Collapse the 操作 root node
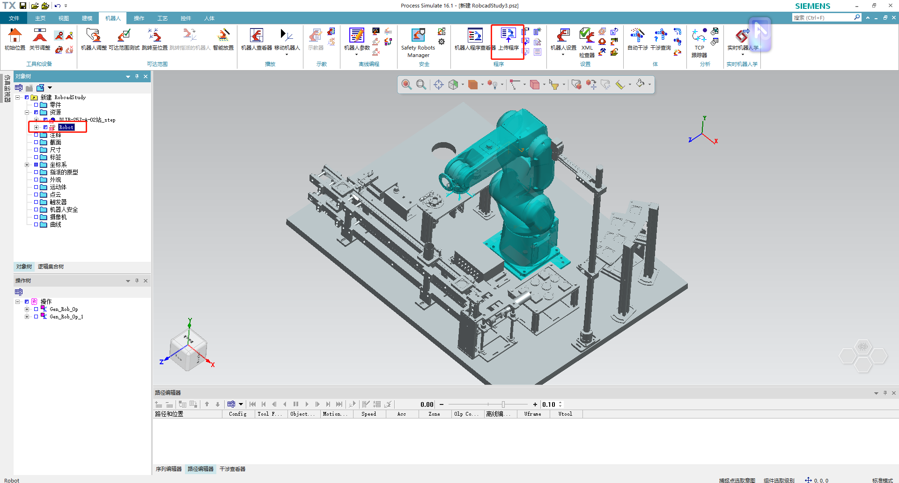This screenshot has width=899, height=483. click(x=17, y=302)
